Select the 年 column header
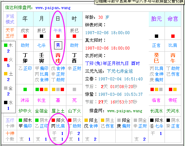Viewport: 185px width, 146px height. (x=25, y=19)
